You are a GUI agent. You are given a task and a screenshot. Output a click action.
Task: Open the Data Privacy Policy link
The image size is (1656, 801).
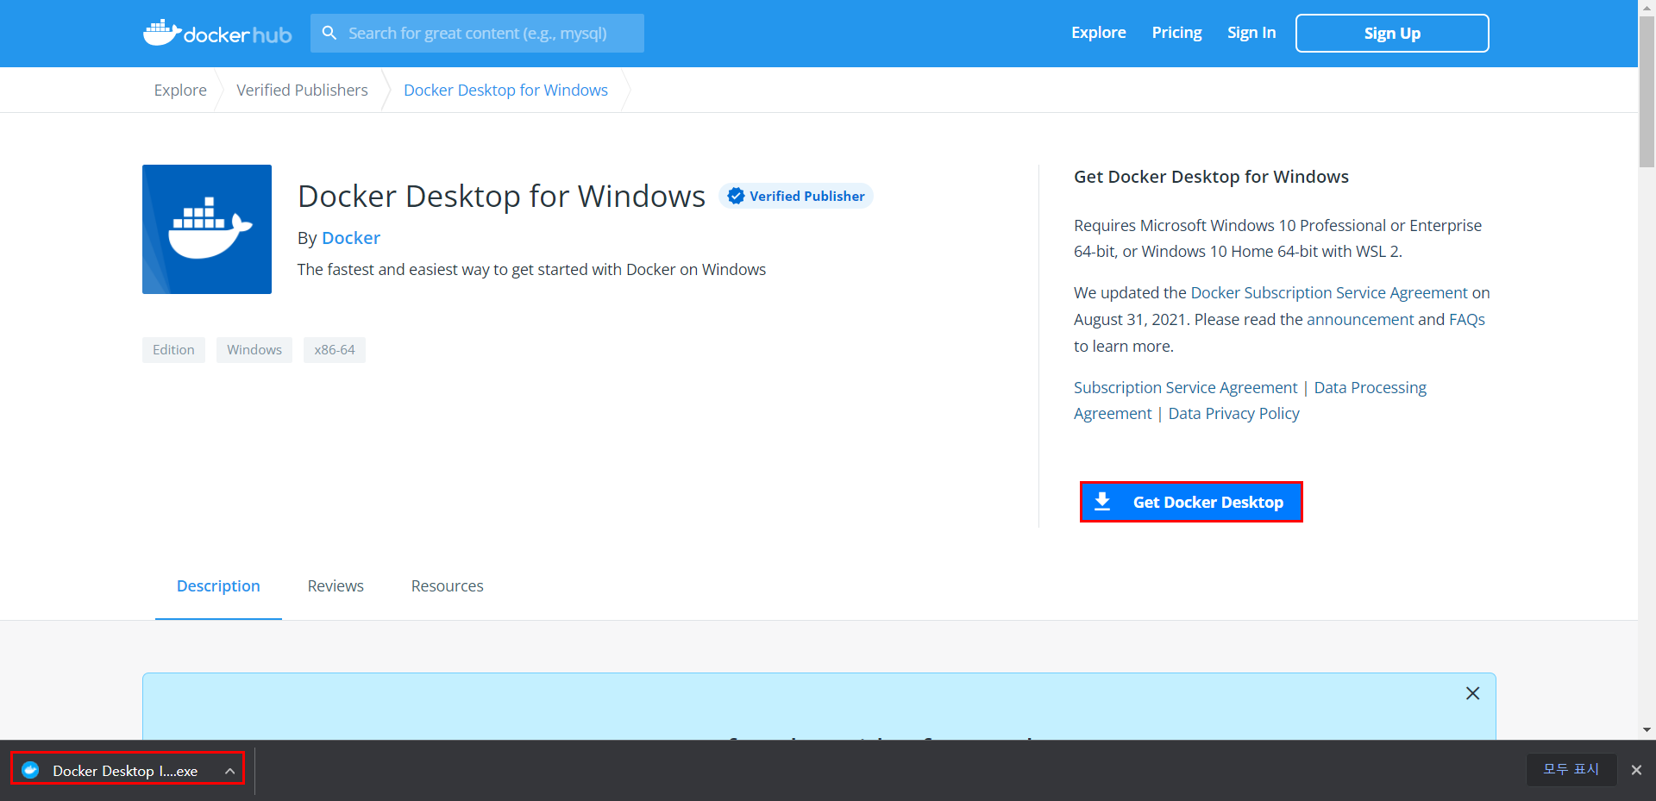pyautogui.click(x=1233, y=414)
